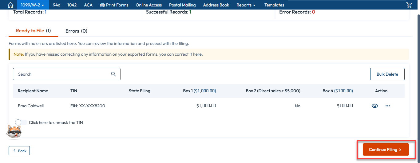The image size is (420, 163).
Task: Click Recipient Name column header
Action: point(33,91)
